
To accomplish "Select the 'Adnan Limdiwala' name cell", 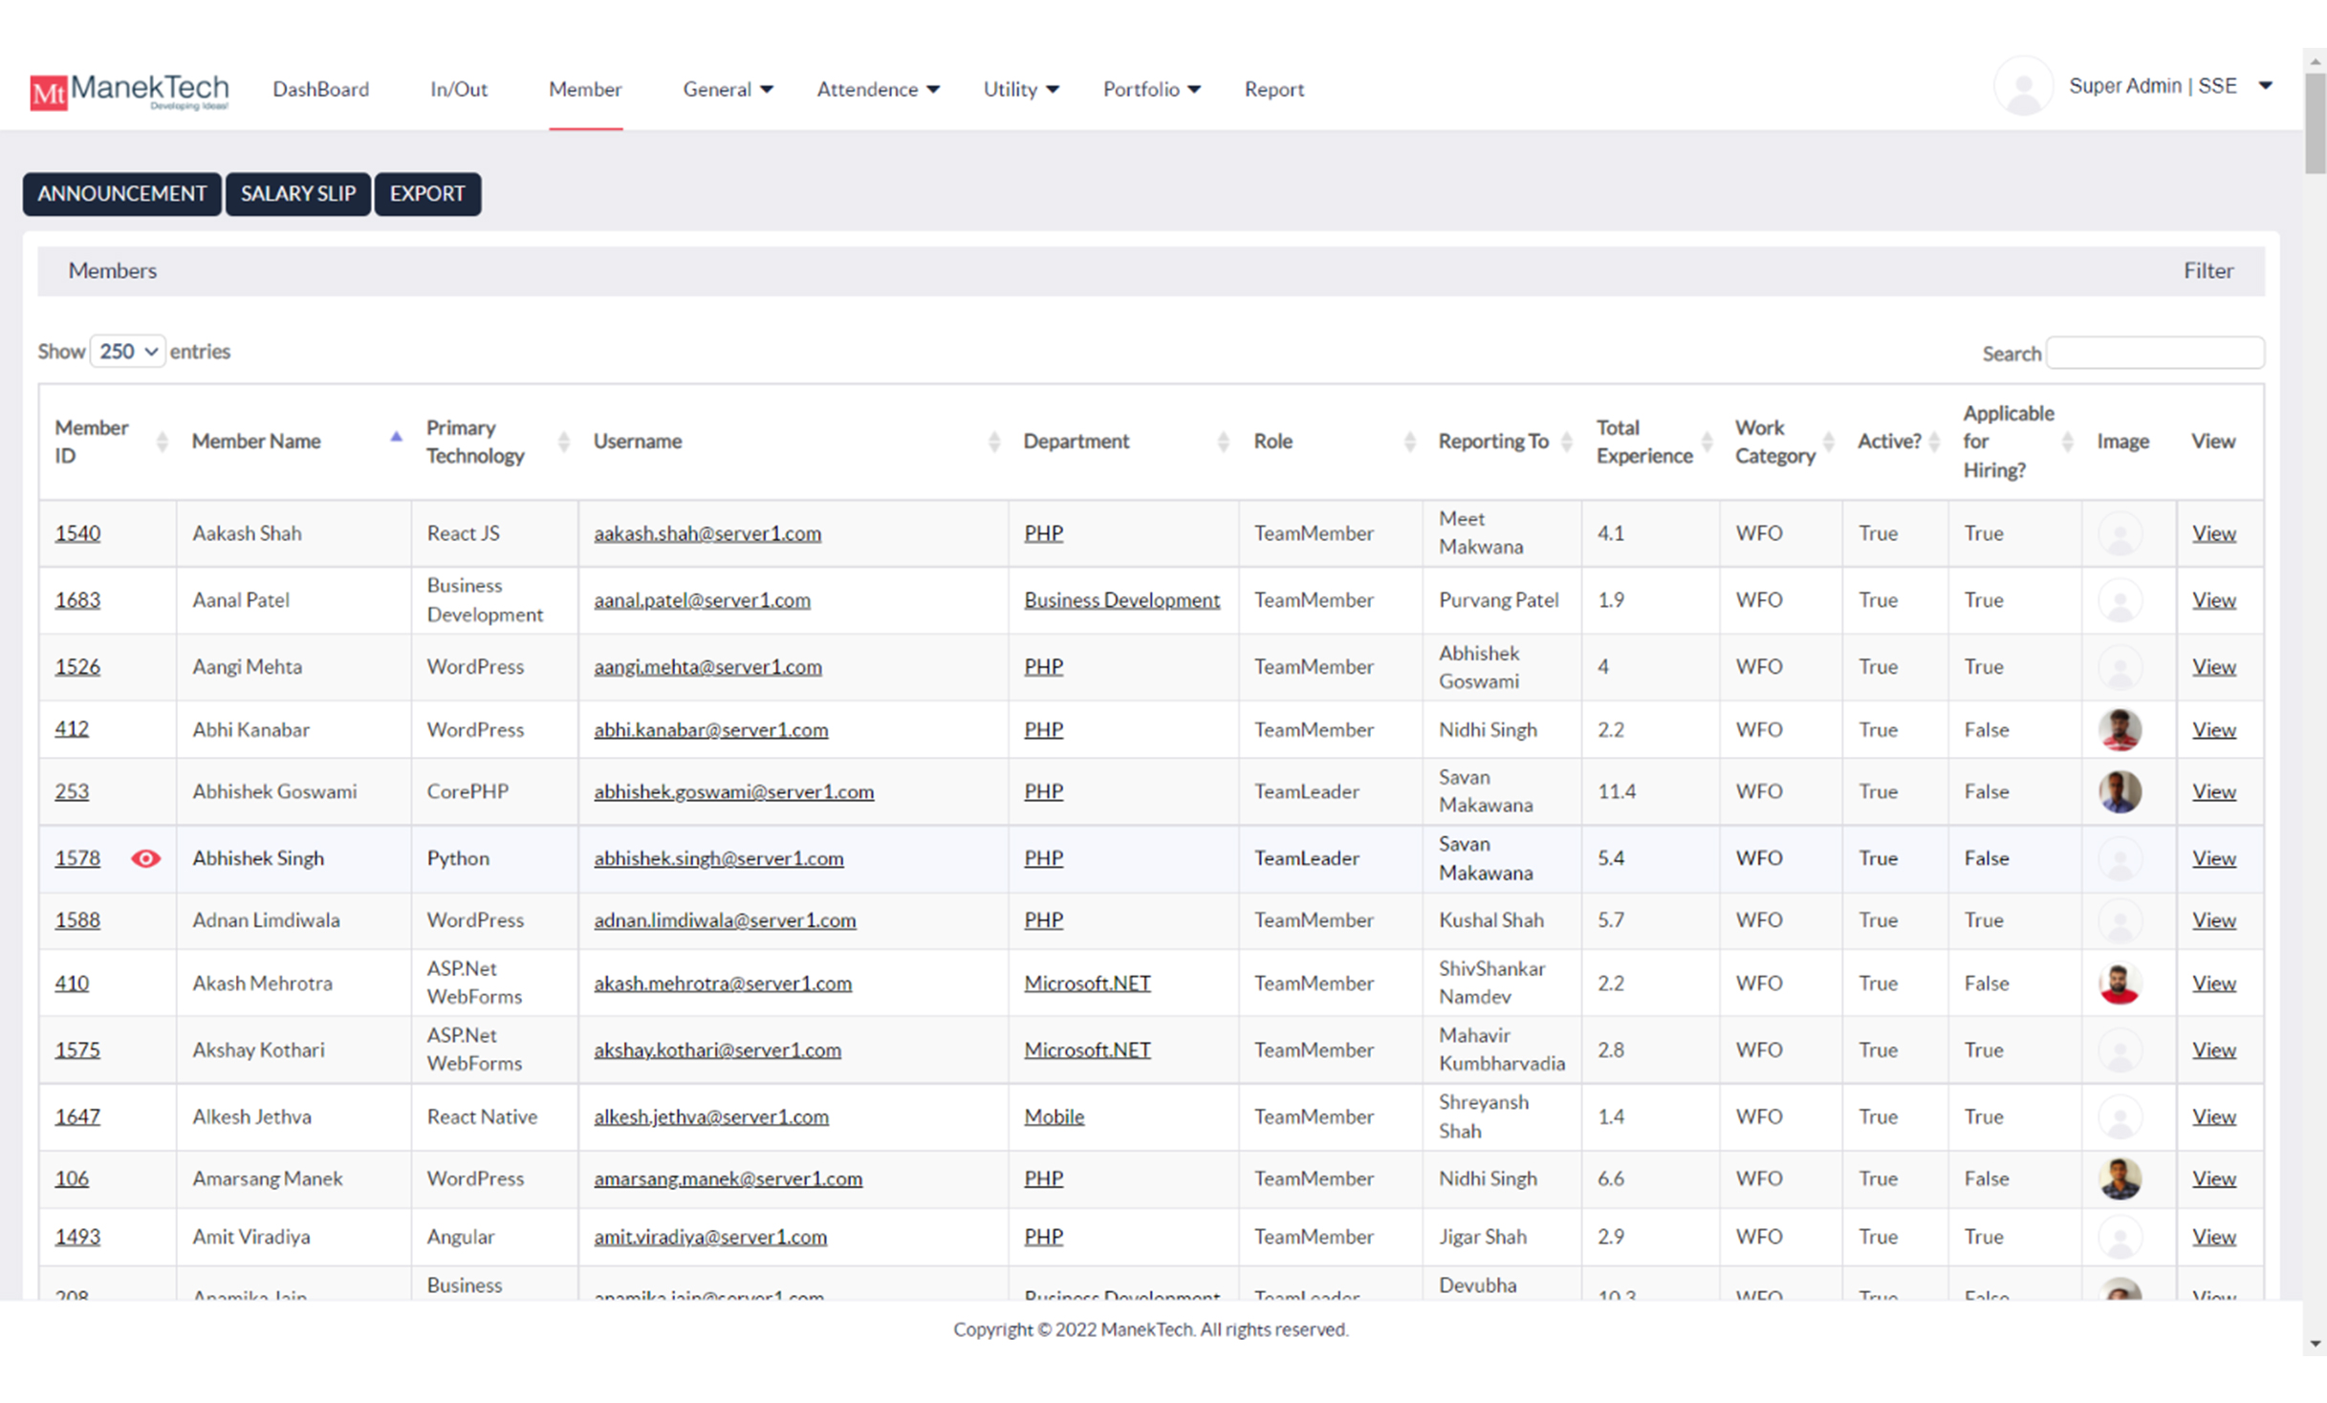I will pyautogui.click(x=294, y=920).
